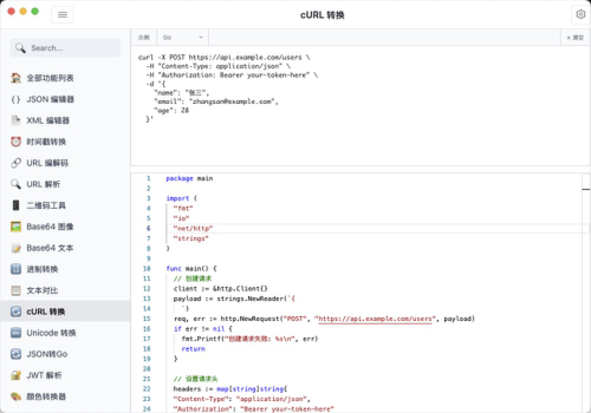The width and height of the screenshot is (591, 413).
Task: Open JWT 解析 via the padlock icon
Action: click(x=16, y=375)
